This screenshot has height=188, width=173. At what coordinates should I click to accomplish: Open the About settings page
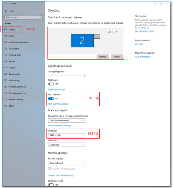[x=11, y=106]
